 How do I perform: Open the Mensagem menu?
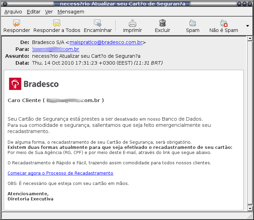[x=71, y=12]
